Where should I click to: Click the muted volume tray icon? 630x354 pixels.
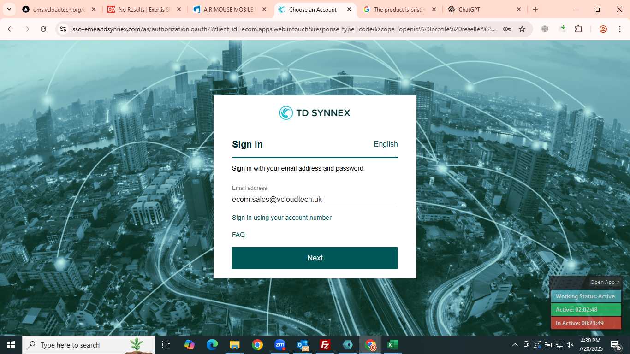point(570,345)
